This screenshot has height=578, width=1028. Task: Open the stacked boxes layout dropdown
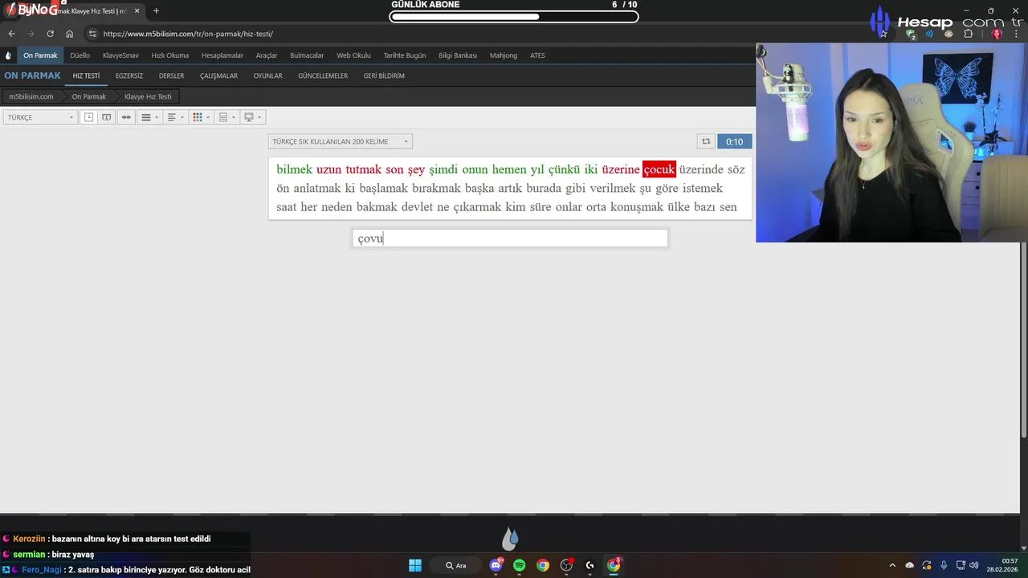pos(227,117)
